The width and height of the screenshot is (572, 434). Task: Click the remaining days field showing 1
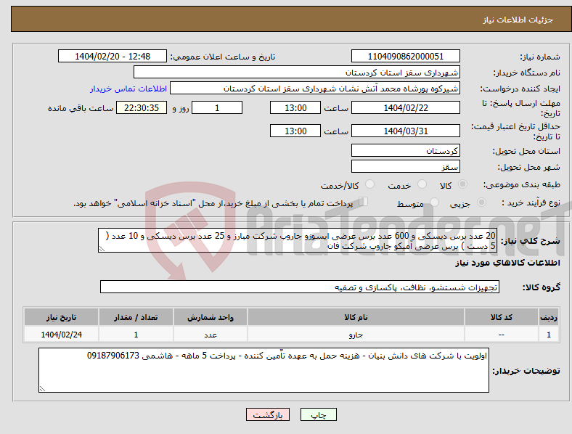[217, 107]
